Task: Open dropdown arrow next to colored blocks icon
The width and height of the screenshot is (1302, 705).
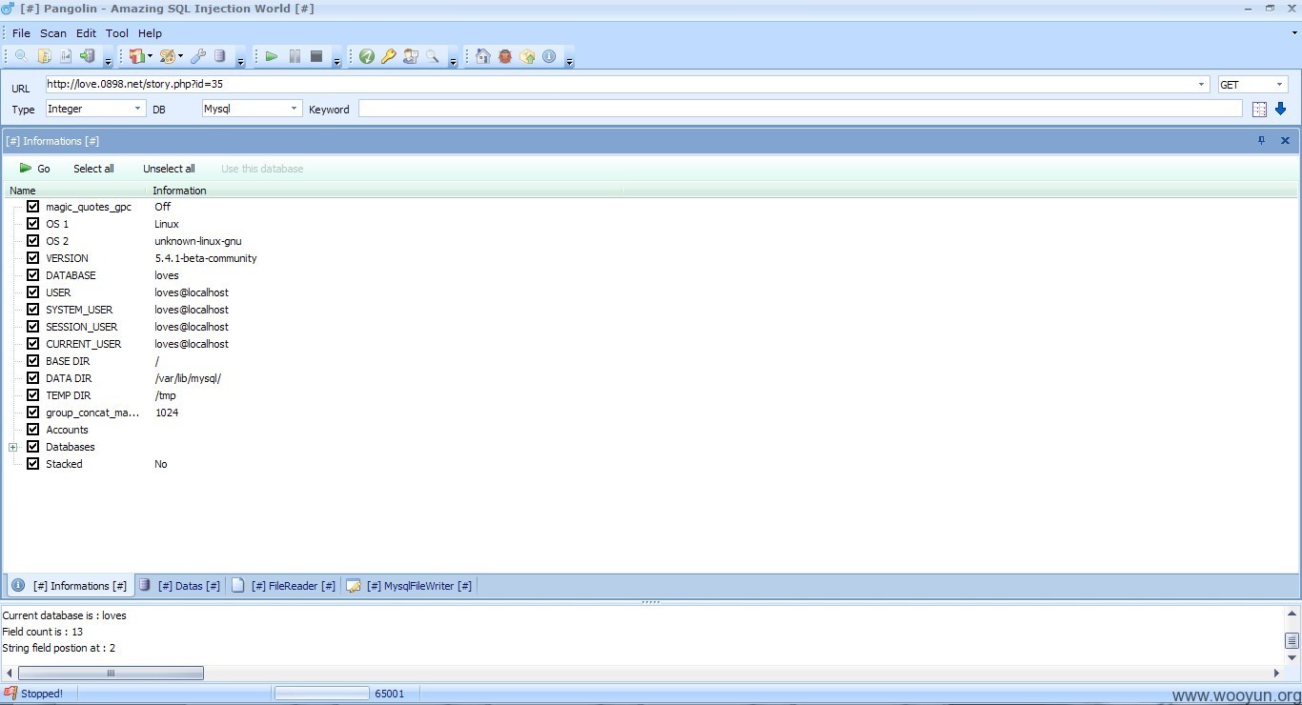Action: point(150,56)
